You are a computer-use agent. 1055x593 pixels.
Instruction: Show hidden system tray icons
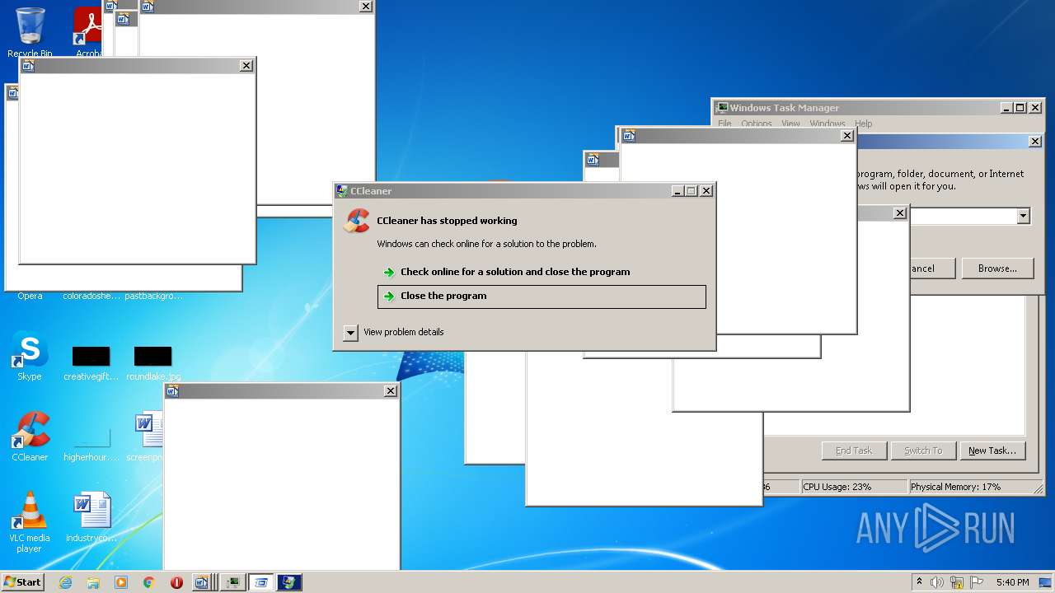coord(920,582)
